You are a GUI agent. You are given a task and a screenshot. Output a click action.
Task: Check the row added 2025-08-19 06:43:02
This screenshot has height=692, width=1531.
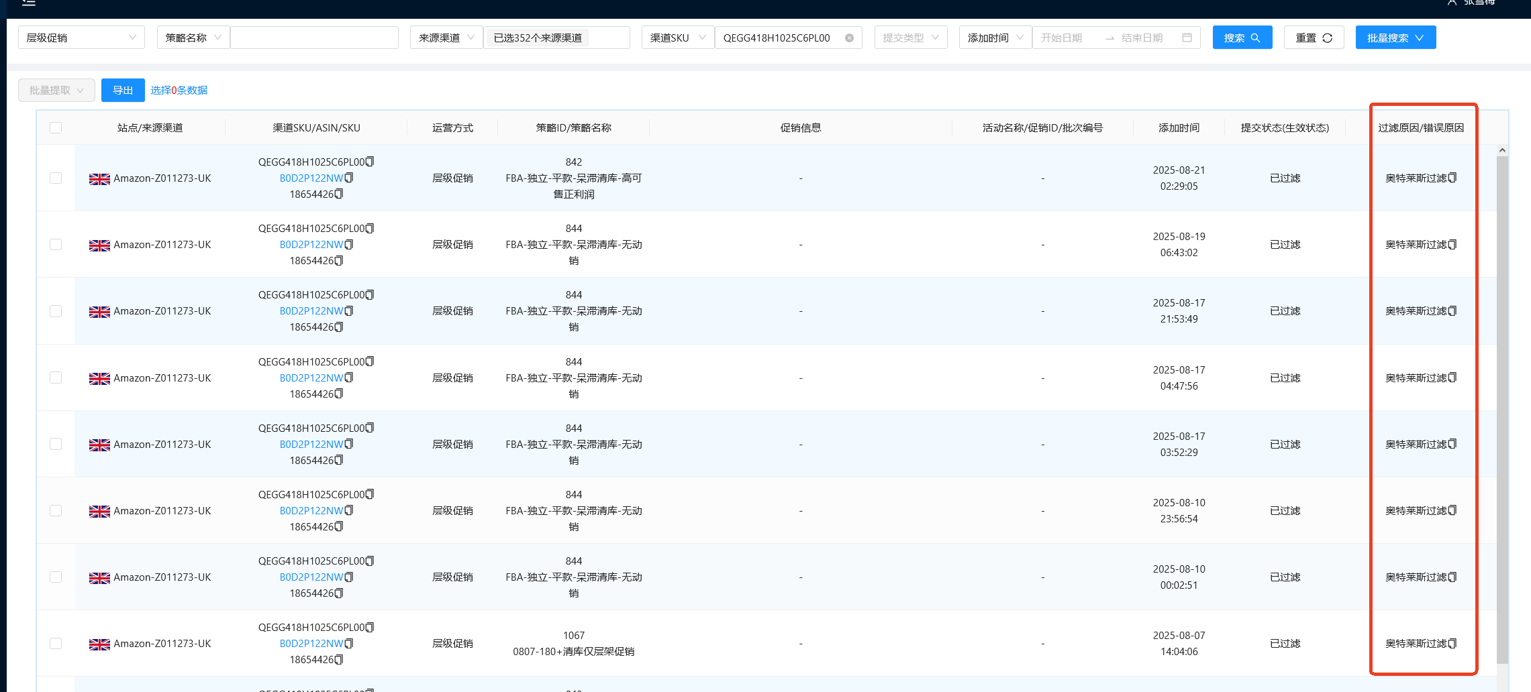coord(56,244)
